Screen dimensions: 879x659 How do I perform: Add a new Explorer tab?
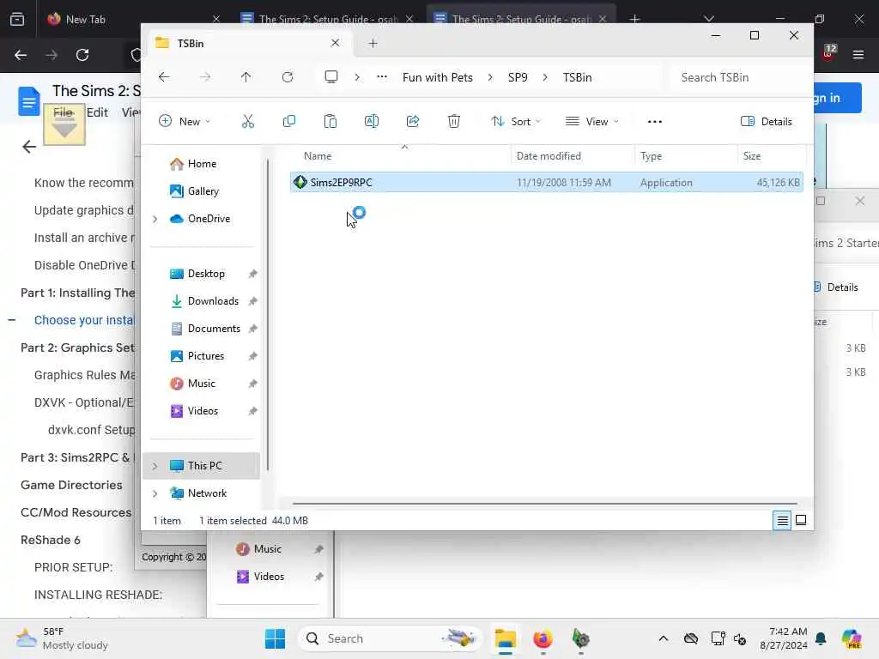tap(373, 43)
